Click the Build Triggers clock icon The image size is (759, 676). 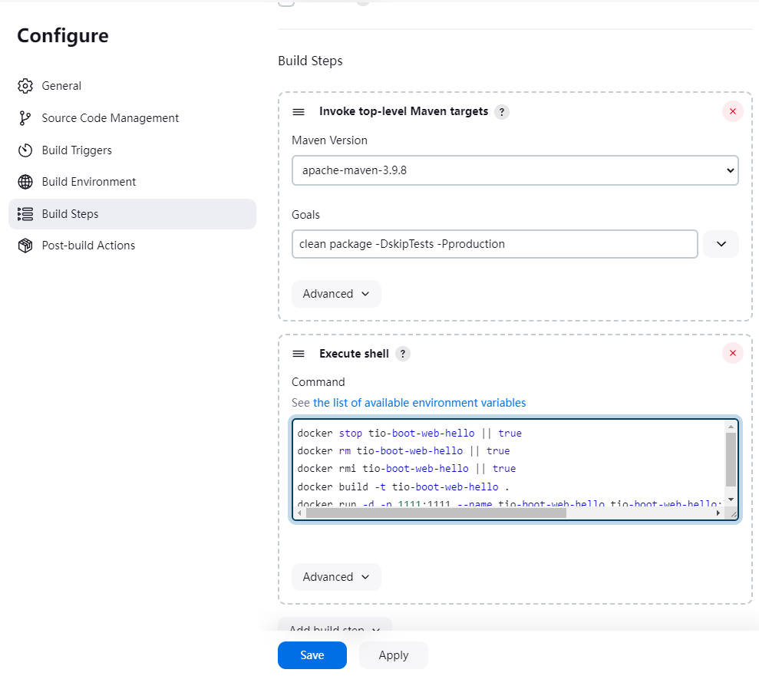(x=25, y=150)
